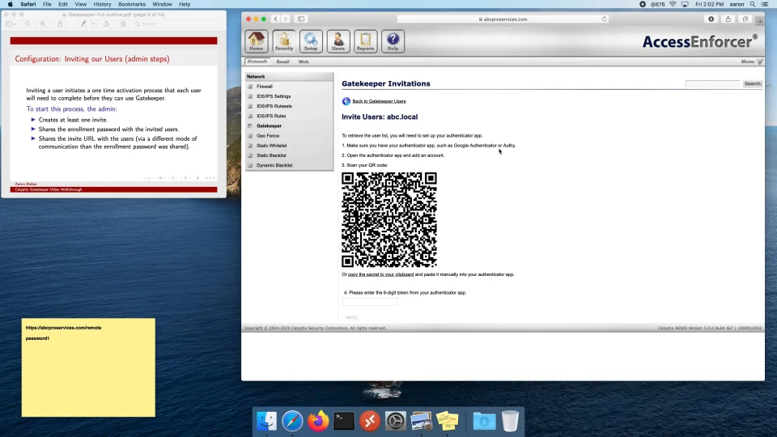Click the 6-digit token input field

click(370, 302)
